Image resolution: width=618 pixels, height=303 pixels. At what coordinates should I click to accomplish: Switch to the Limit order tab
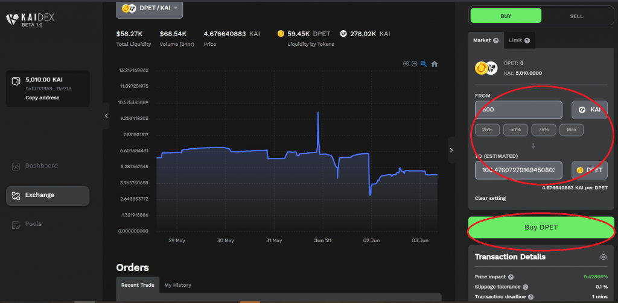(x=519, y=40)
